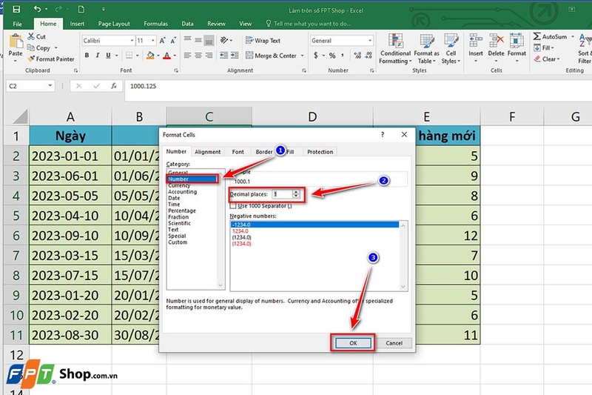This screenshot has width=592, height=395.
Task: Select the column F header
Action: (512, 116)
